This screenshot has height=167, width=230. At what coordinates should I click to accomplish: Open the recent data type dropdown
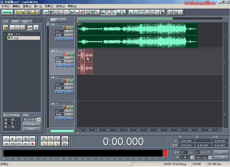39,120
